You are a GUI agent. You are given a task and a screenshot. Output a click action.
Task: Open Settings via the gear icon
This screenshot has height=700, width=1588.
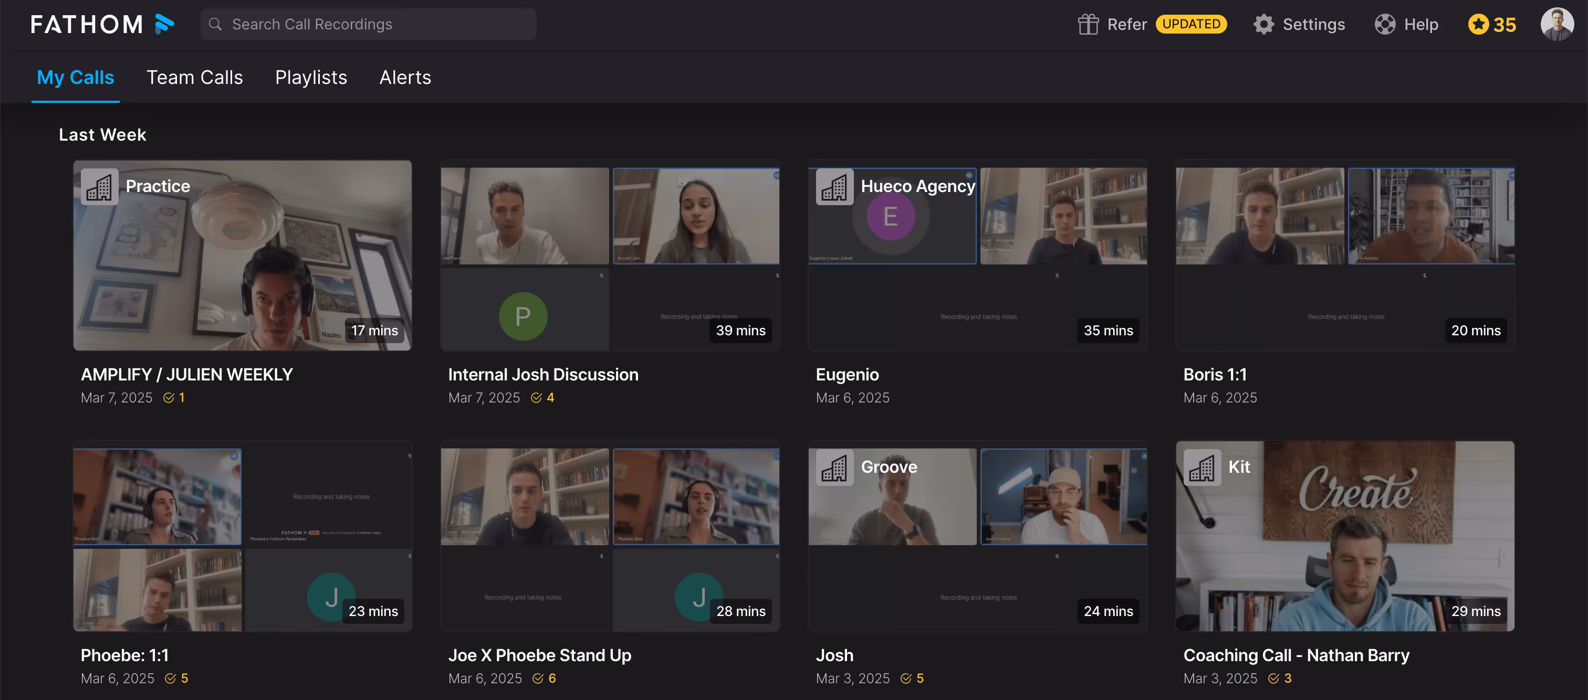[x=1263, y=24]
